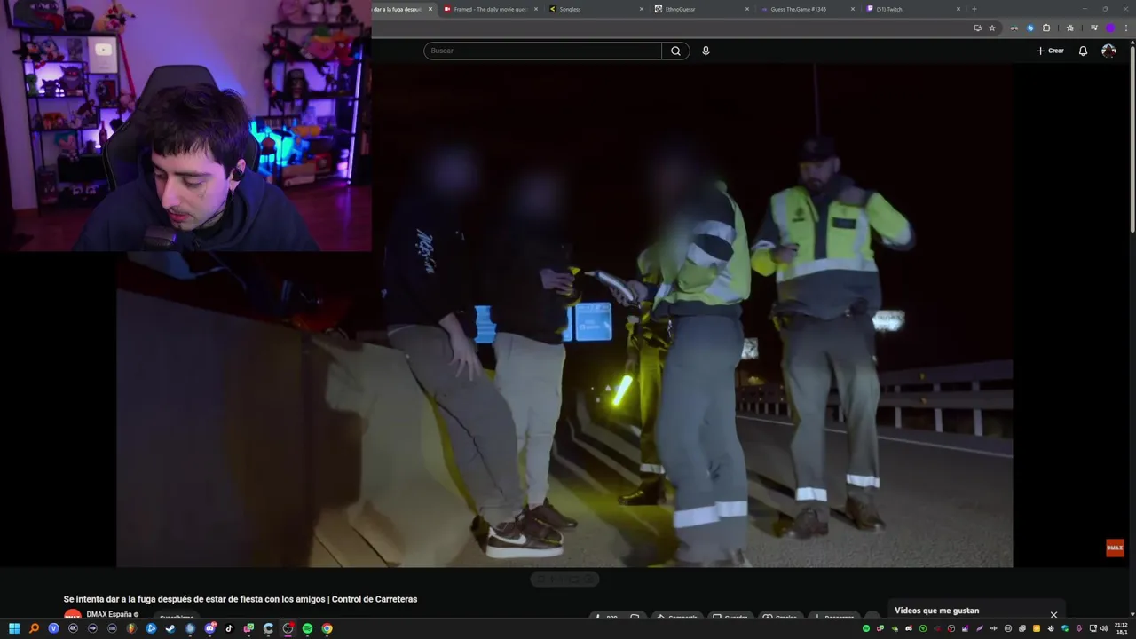Viewport: 1136px width, 639px height.
Task: Click the DMAX watermark in video corner
Action: [1115, 548]
